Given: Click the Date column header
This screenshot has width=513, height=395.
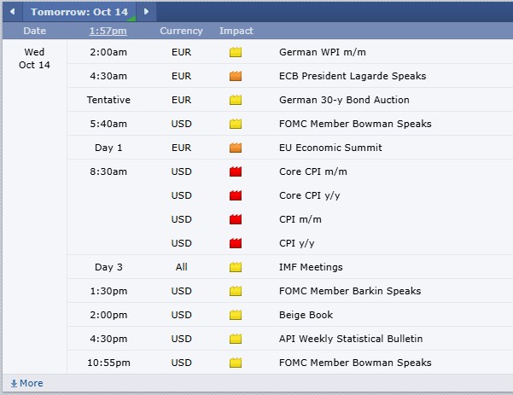Looking at the screenshot, I should click(34, 31).
